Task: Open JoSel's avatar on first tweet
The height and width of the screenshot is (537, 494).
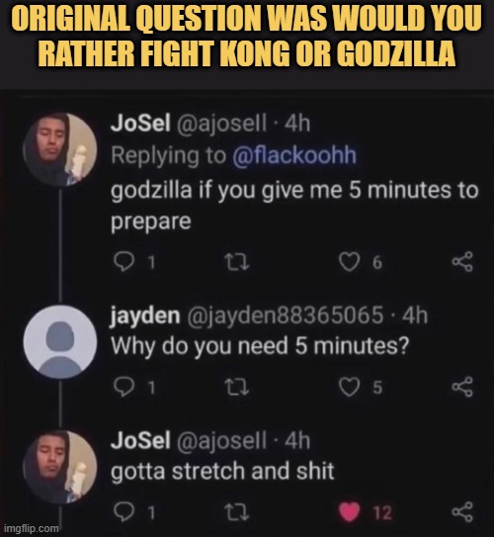Action: pos(60,149)
